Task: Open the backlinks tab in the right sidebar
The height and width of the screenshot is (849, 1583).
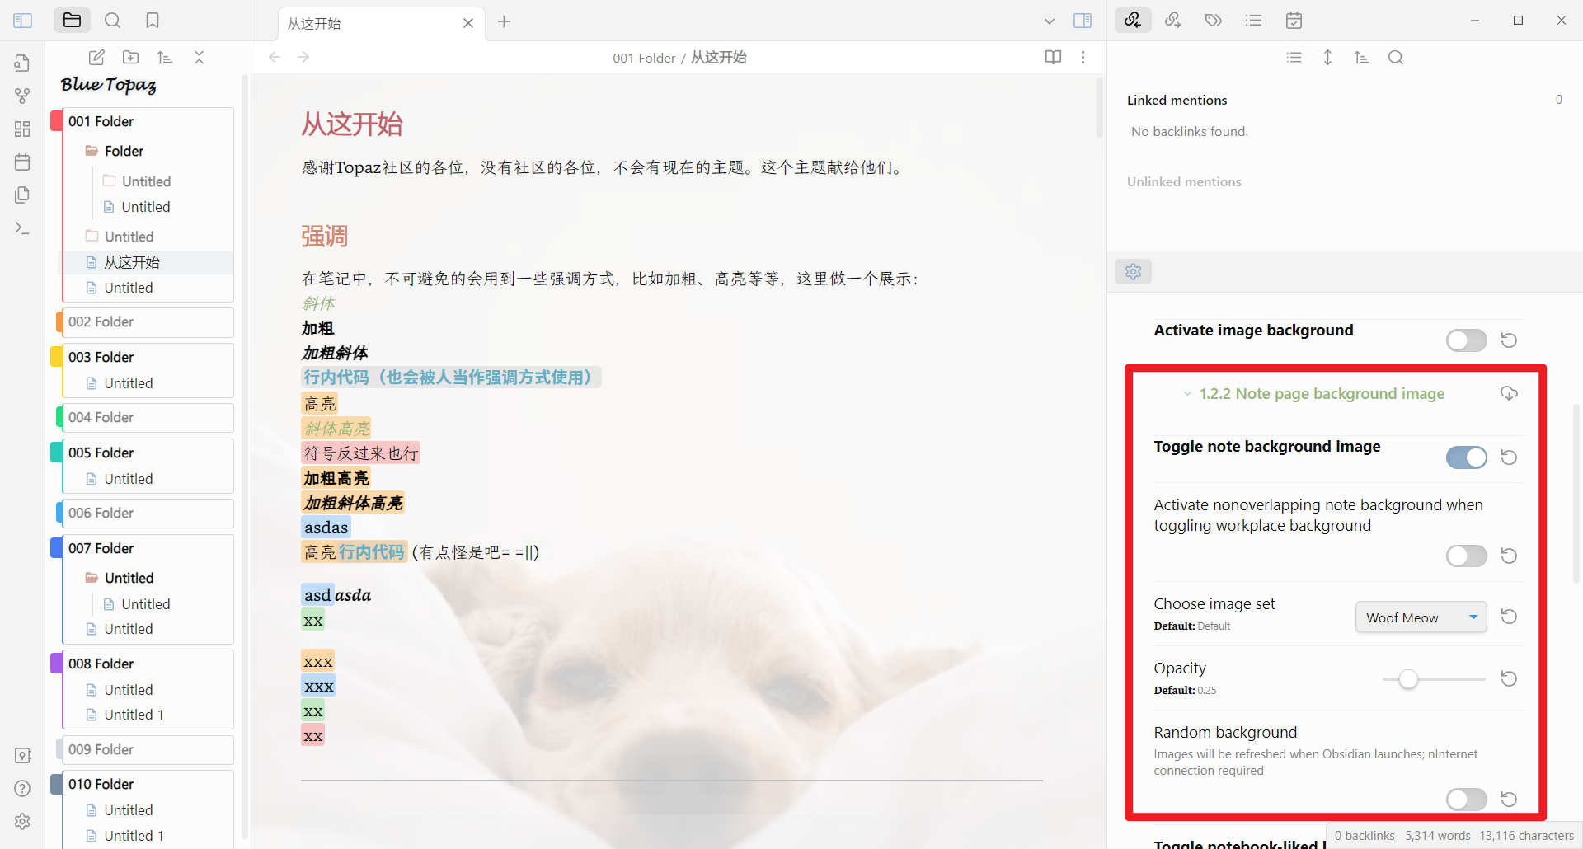Action: coord(1133,21)
